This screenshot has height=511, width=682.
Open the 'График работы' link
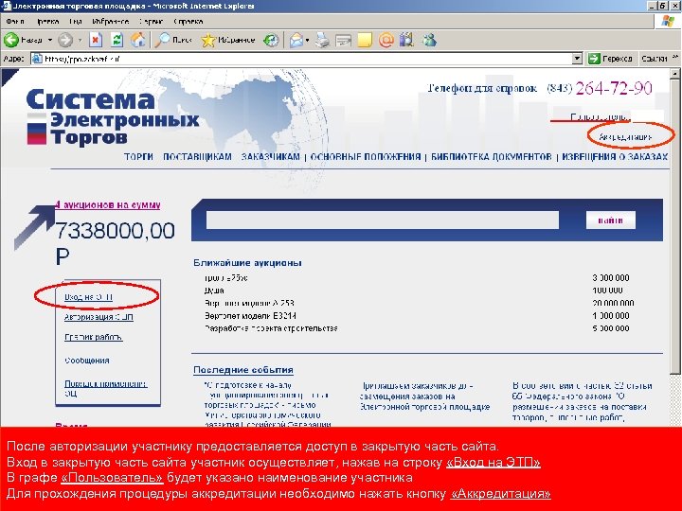click(94, 337)
